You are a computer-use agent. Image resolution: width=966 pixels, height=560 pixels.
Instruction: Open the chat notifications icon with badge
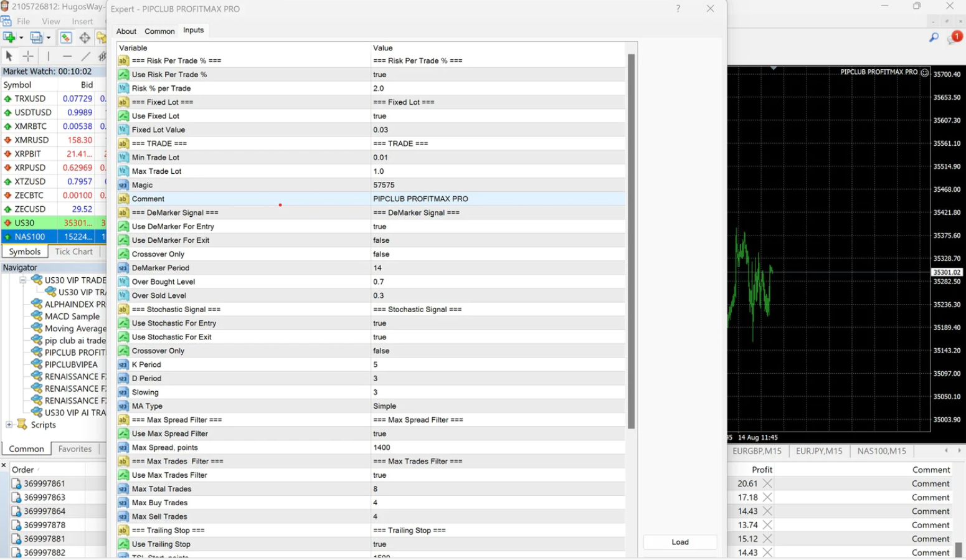click(954, 38)
